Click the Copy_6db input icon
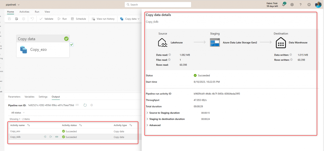The height and width of the screenshot is (151, 324). click(x=45, y=137)
